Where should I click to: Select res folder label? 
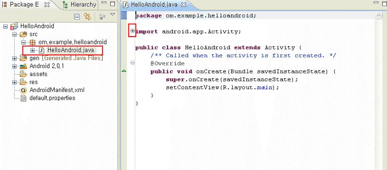[33, 82]
